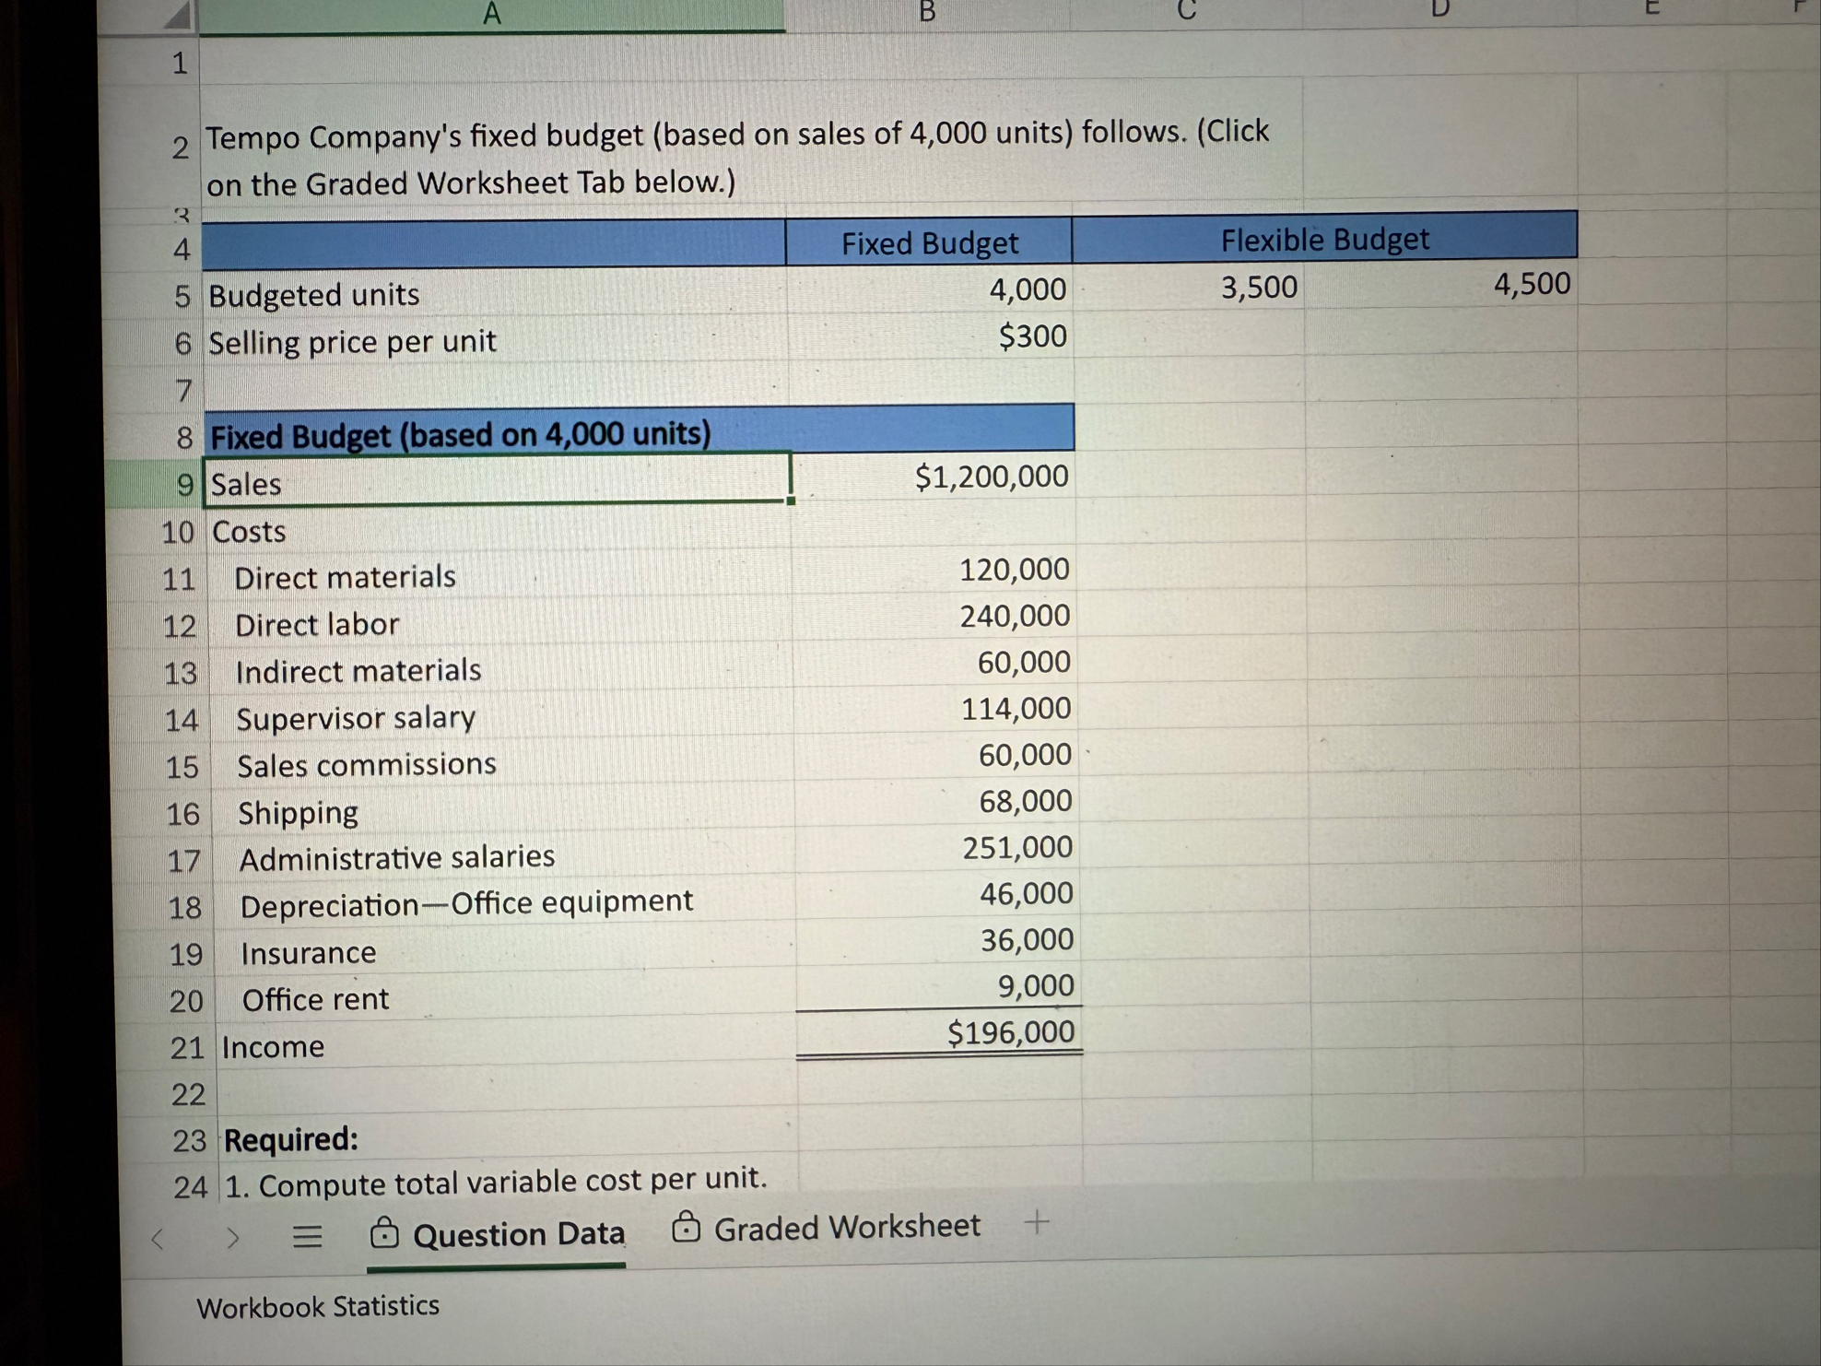Click the previous sheet navigation arrow
1821x1366 pixels.
(x=159, y=1239)
